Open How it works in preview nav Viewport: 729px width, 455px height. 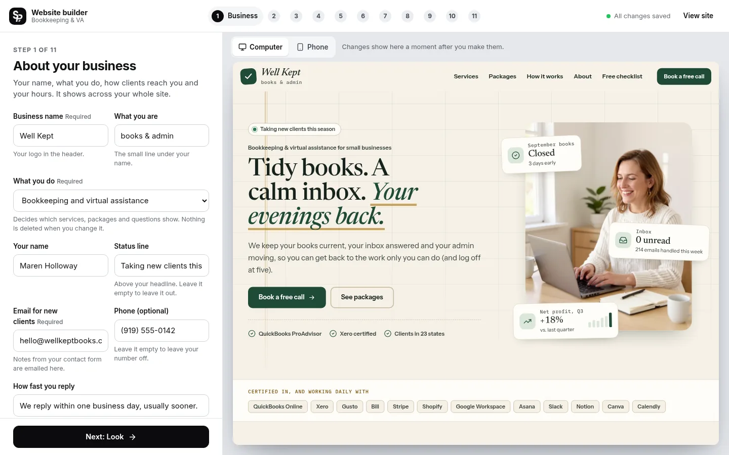(545, 76)
